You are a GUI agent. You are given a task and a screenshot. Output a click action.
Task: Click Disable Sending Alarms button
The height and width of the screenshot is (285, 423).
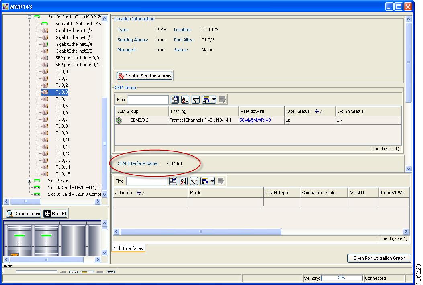click(x=145, y=76)
